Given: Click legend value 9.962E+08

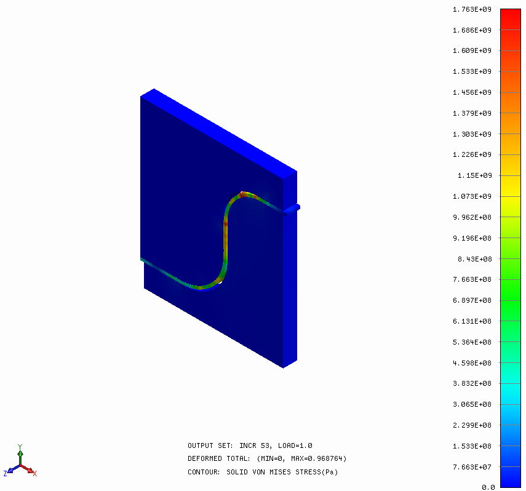Looking at the screenshot, I should pos(472,217).
